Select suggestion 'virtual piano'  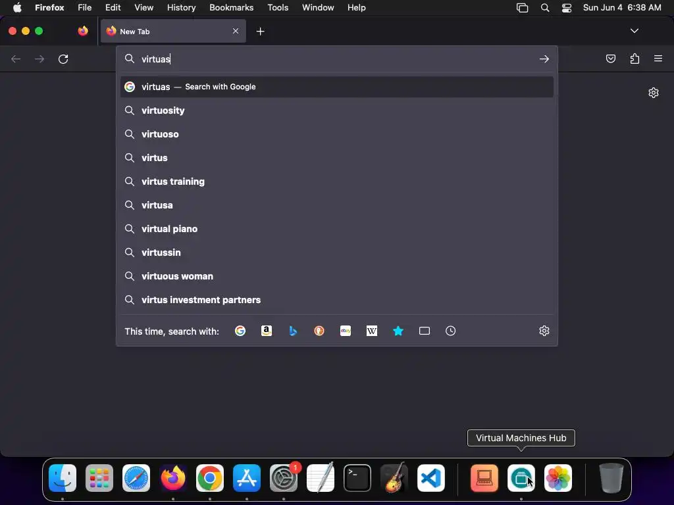[x=336, y=228]
